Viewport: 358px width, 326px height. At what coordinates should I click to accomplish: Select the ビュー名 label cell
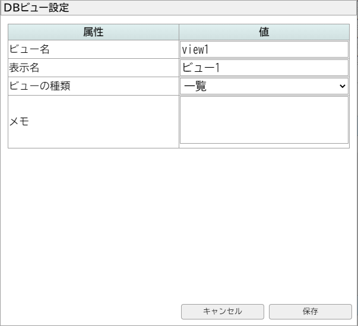click(x=93, y=49)
